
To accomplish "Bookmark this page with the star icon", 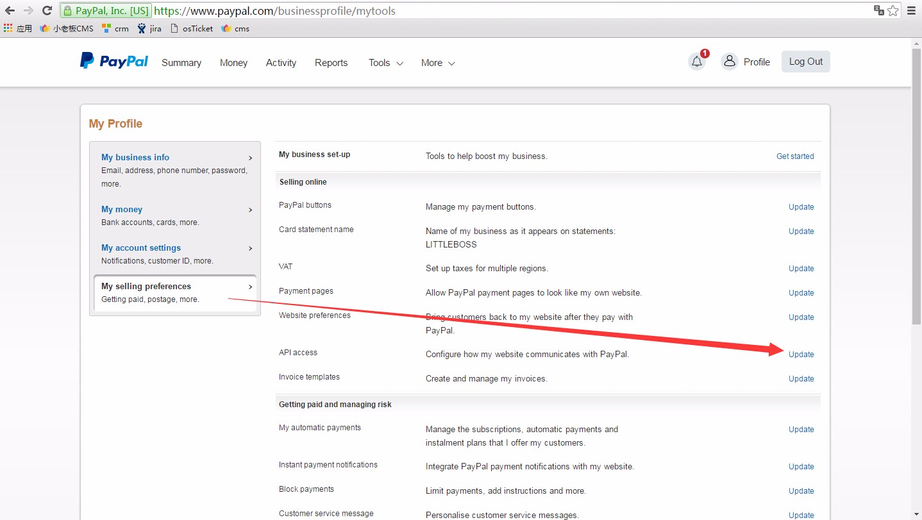I will (893, 10).
